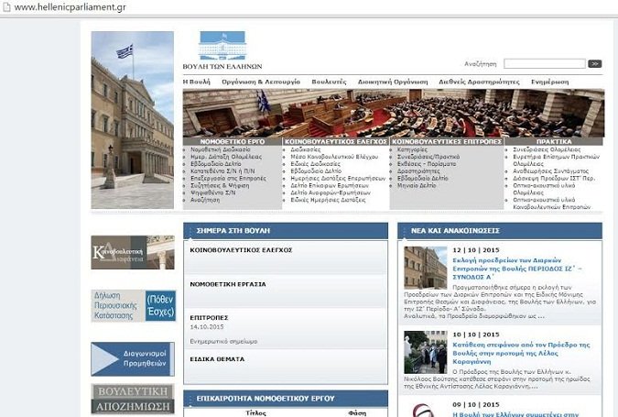
Task: Click Αναζήτηση under Νομοθετικό Έργο
Action: [205, 200]
